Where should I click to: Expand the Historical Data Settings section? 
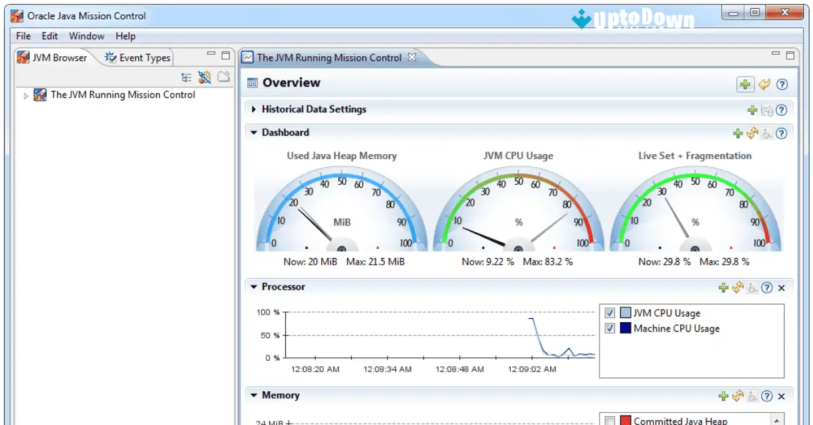tap(253, 109)
